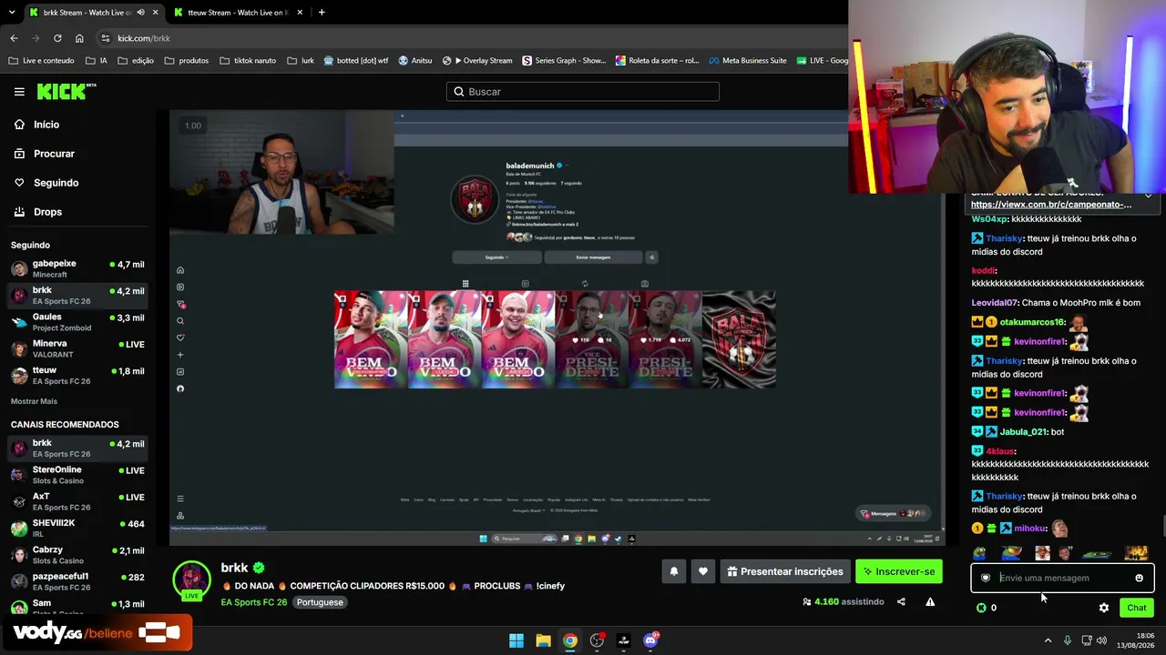Open the Anitsu bookmark
Screen dimensions: 1166x655
pyautogui.click(x=415, y=61)
